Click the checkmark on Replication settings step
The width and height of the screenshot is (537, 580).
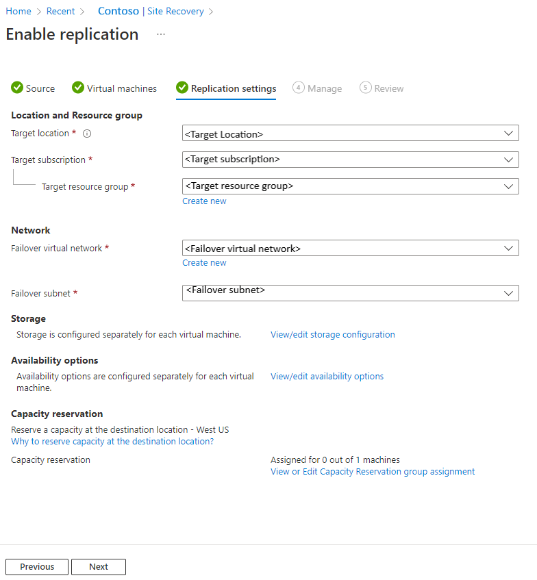click(182, 88)
